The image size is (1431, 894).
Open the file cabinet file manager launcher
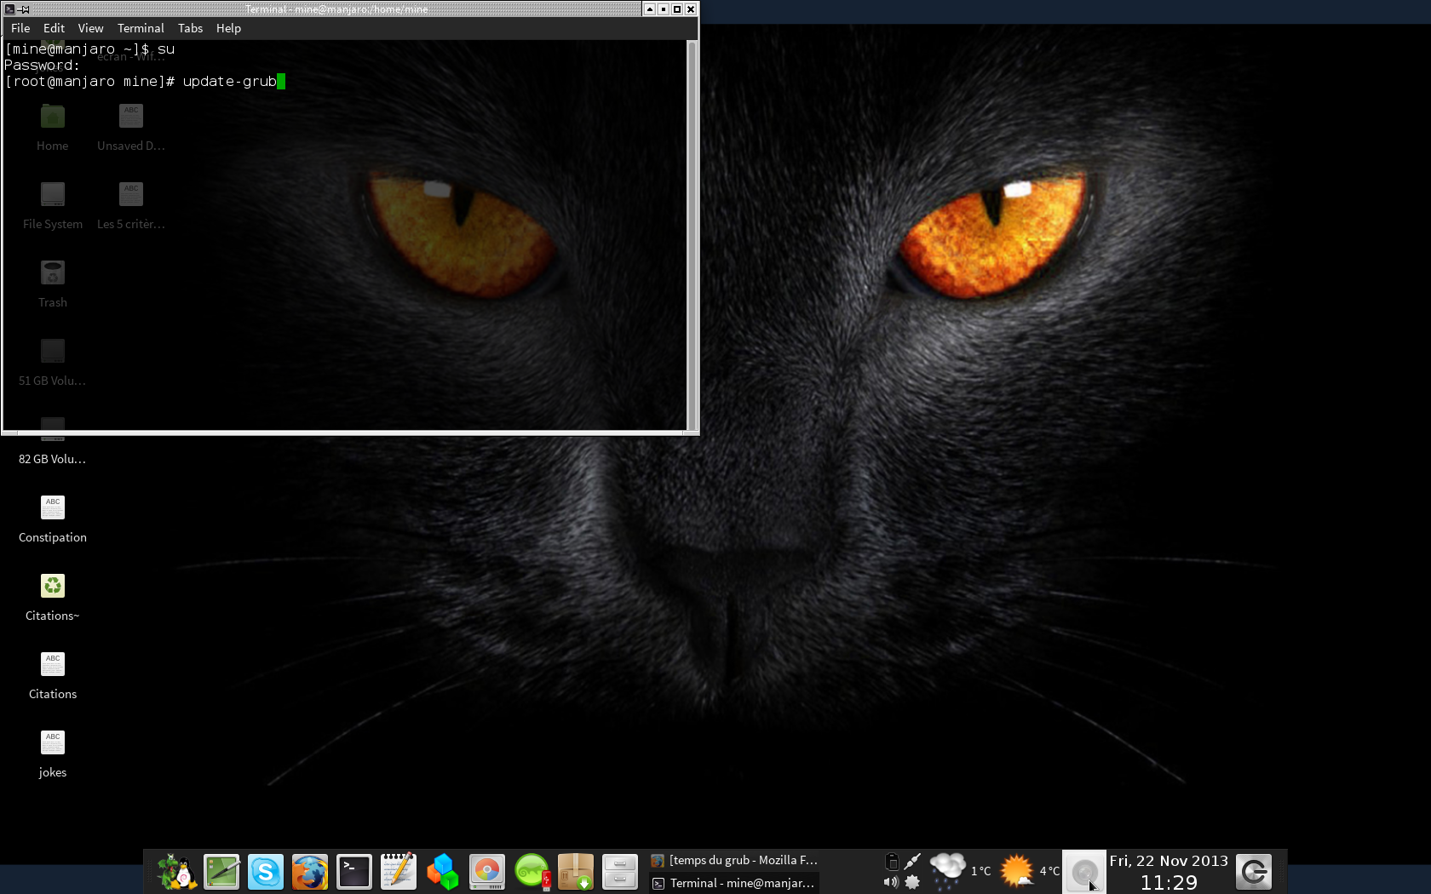point(620,872)
